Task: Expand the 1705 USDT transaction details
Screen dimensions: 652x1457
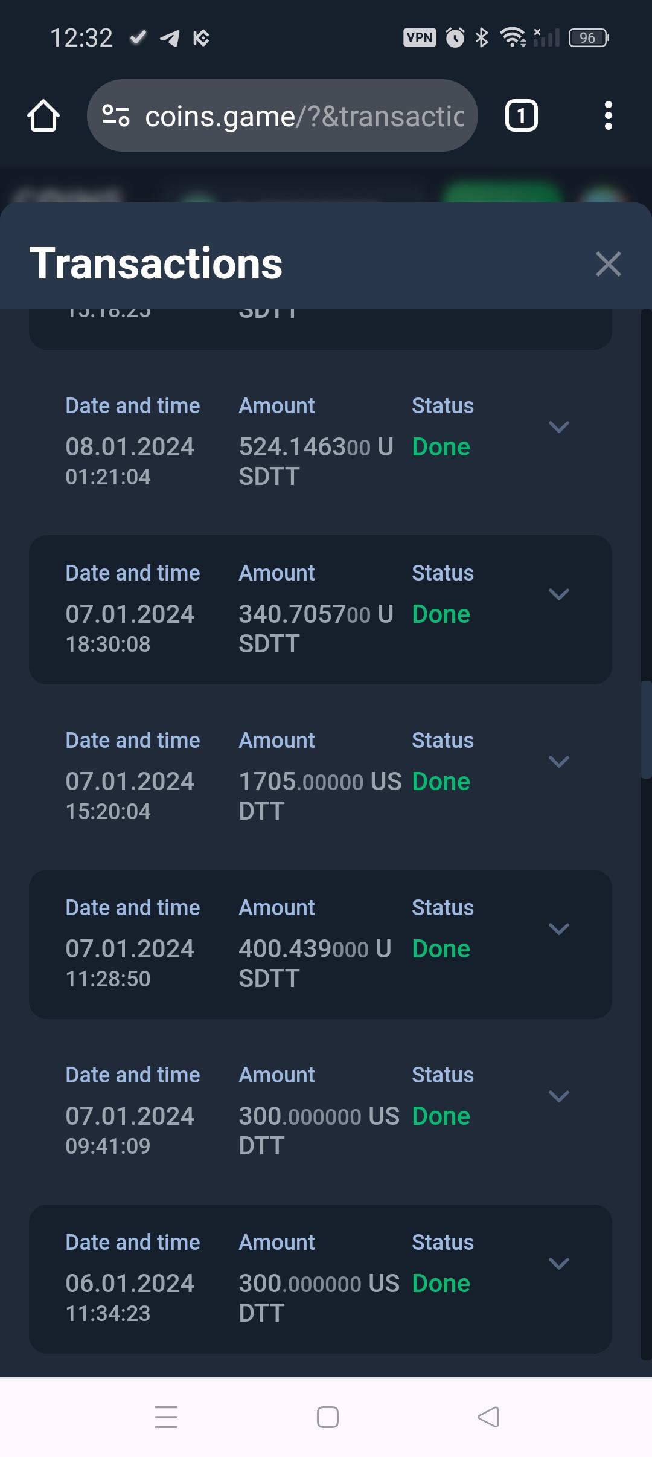Action: (x=558, y=762)
